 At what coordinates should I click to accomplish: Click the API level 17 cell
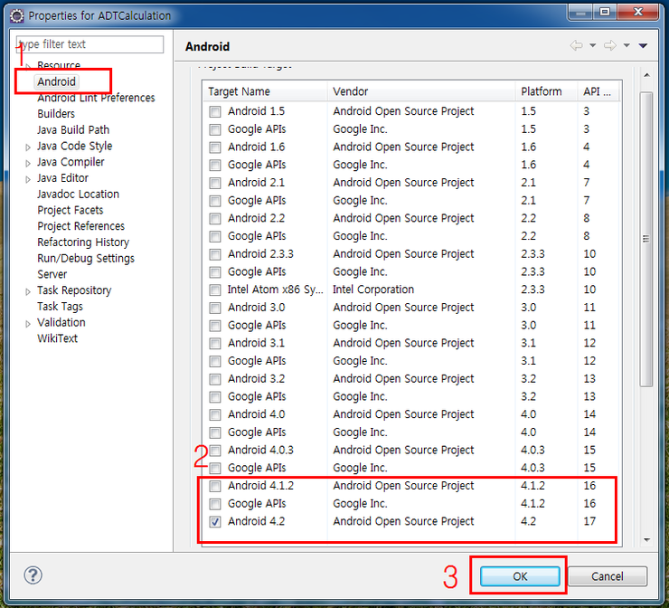click(589, 521)
